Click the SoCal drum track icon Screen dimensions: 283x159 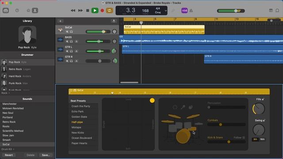[60, 30]
